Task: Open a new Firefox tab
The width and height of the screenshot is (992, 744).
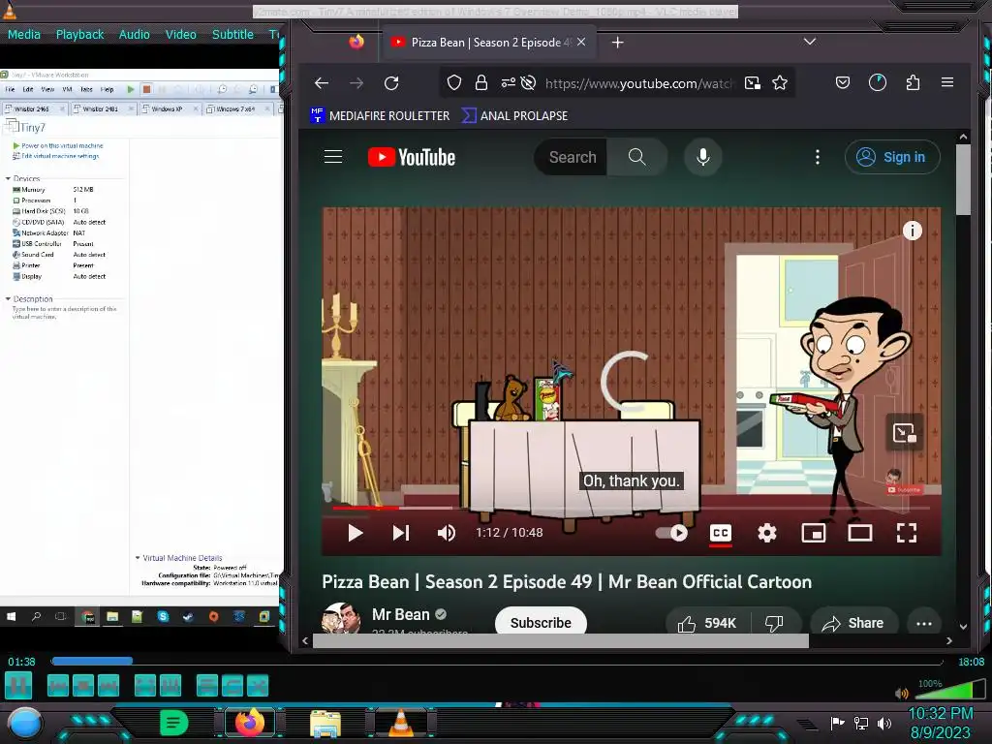Action: 617,43
